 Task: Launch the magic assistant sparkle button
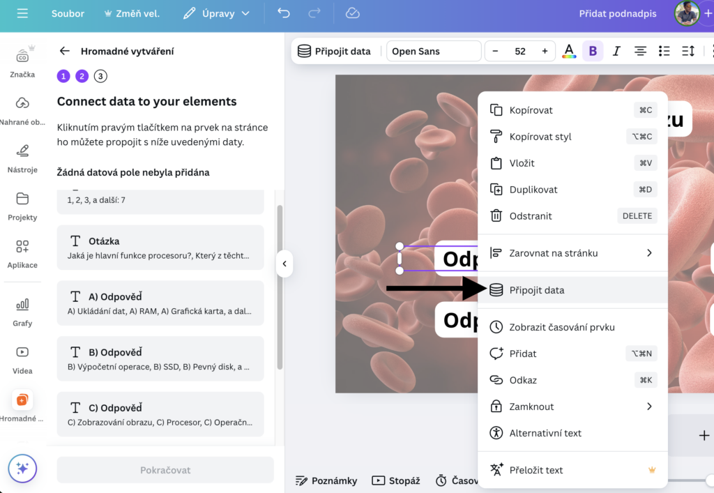pos(22,468)
